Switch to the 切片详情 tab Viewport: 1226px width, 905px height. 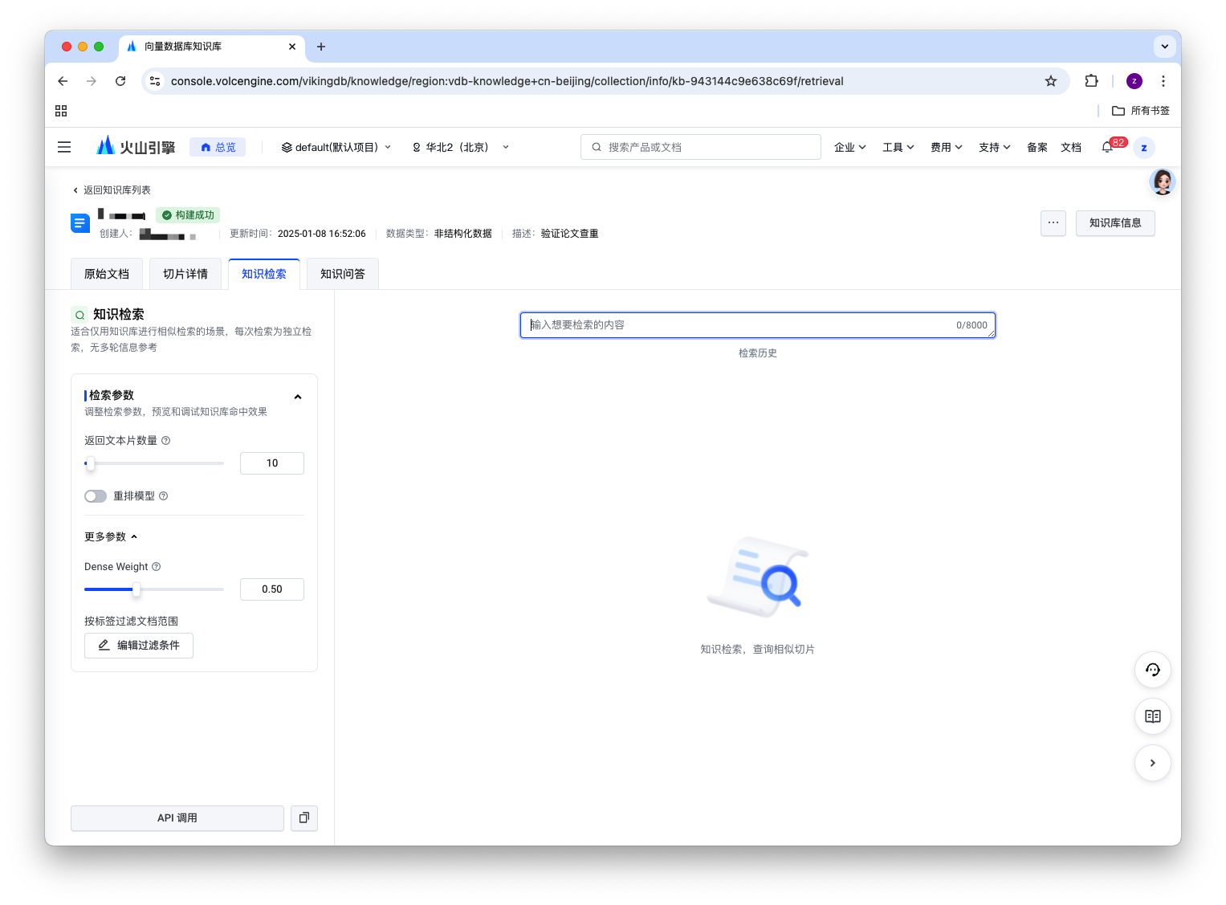185,274
